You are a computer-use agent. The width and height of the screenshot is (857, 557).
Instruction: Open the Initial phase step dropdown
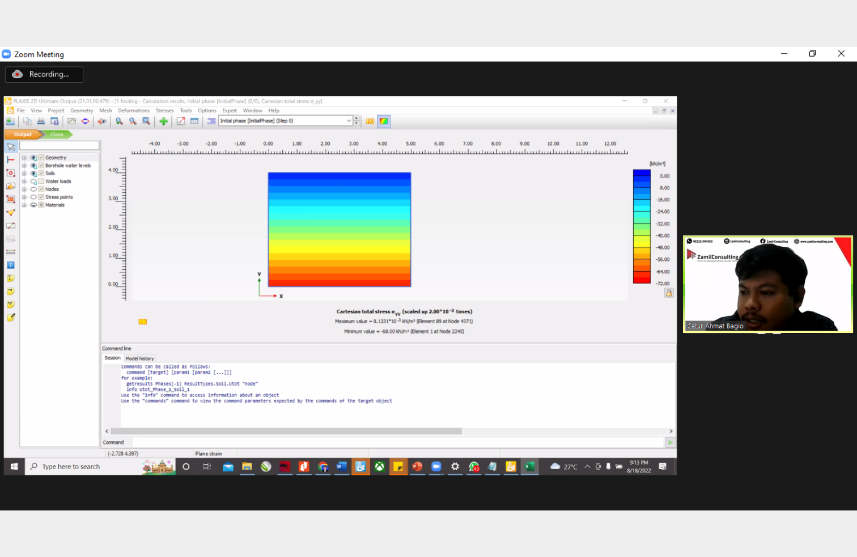point(349,121)
